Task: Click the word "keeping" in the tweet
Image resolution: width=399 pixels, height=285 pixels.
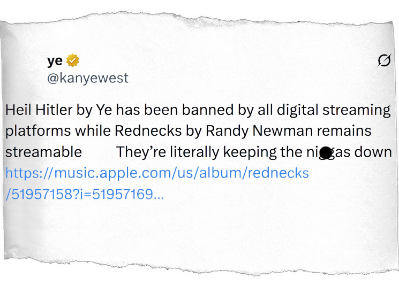Action: (x=248, y=152)
